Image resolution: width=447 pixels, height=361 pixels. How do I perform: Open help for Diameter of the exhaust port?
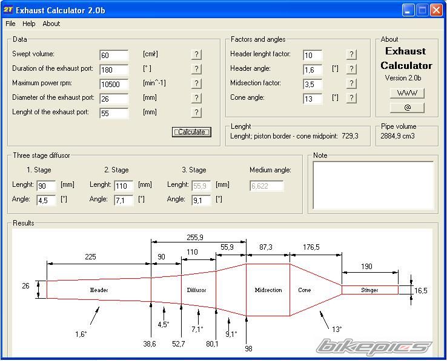click(196, 97)
